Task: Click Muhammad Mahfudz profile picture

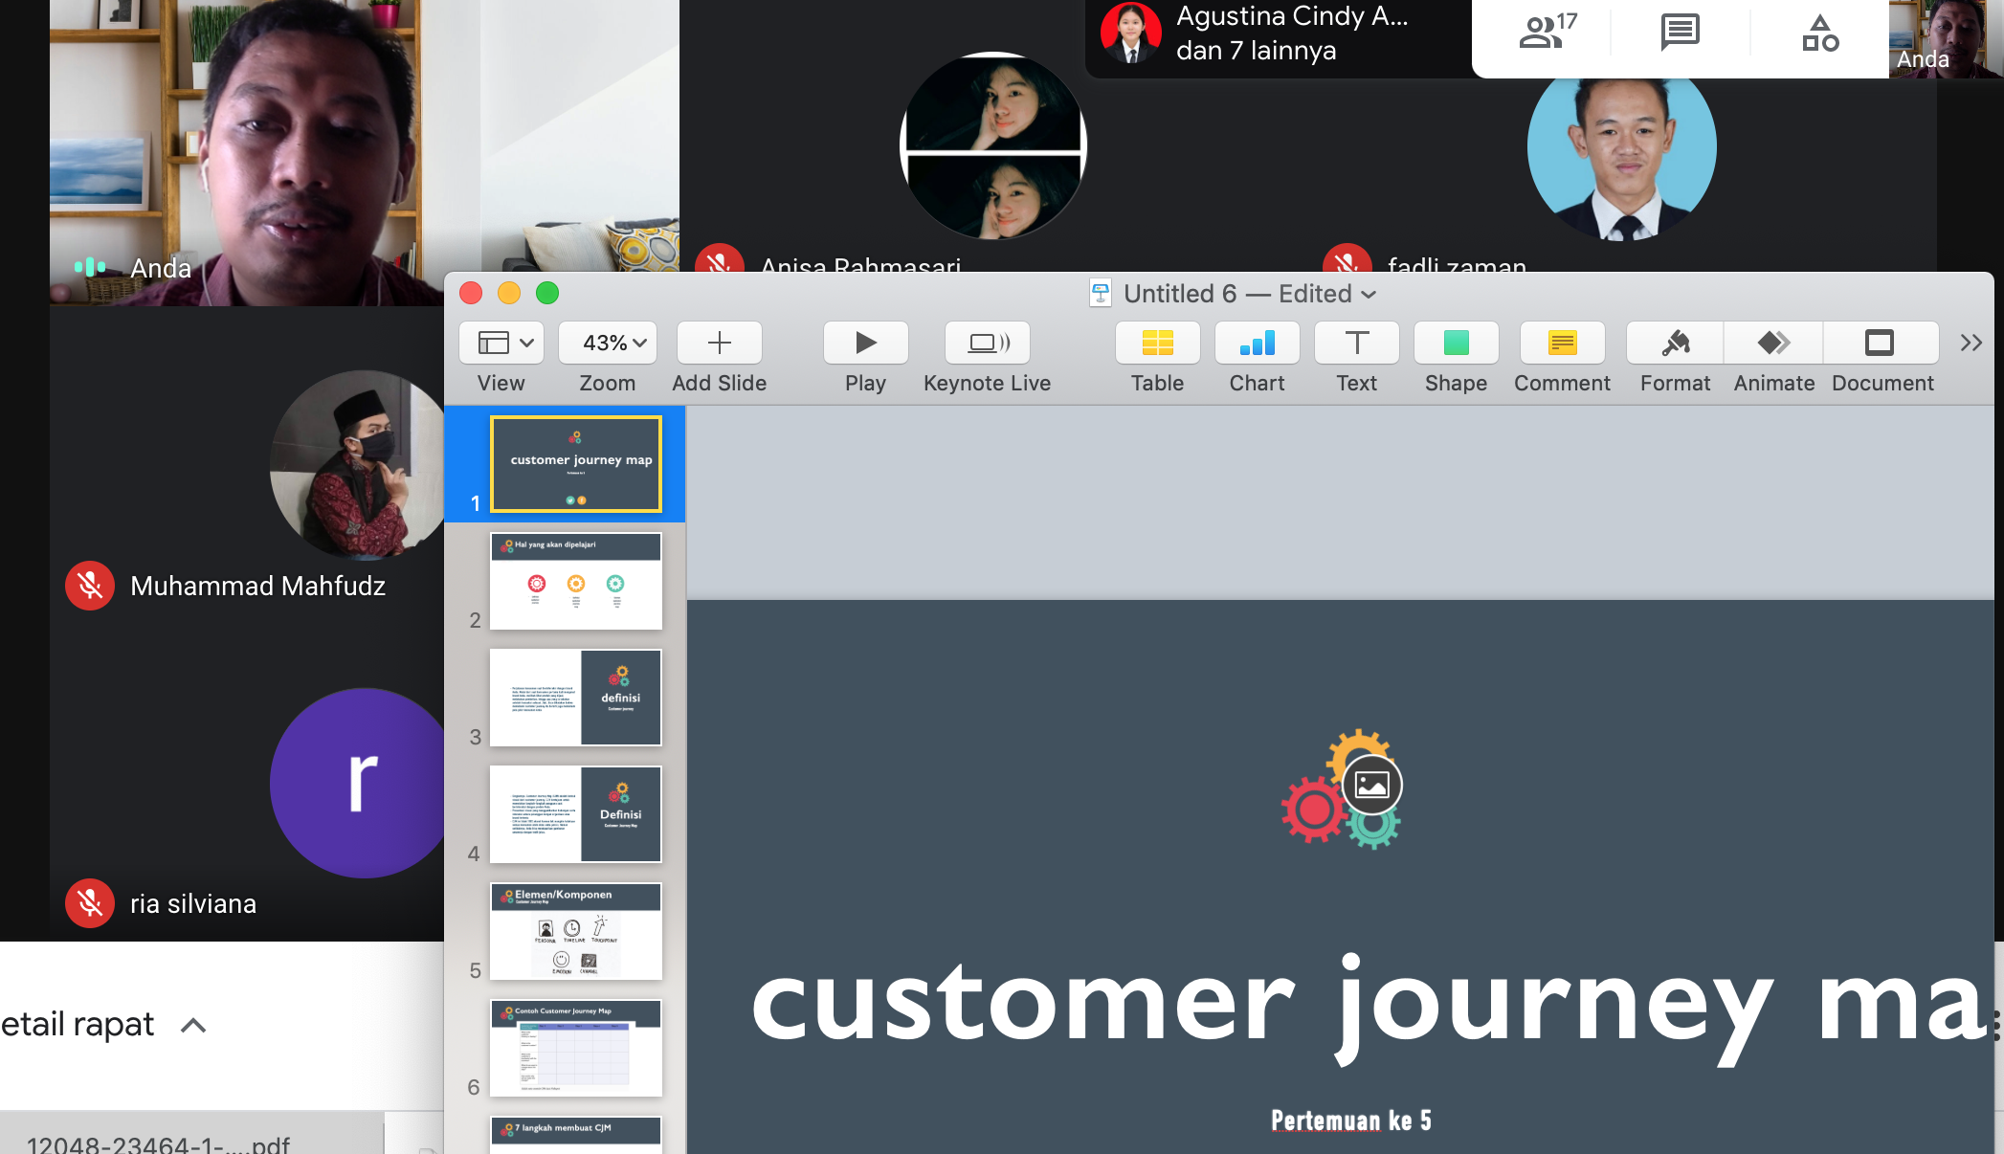Action: coord(358,465)
